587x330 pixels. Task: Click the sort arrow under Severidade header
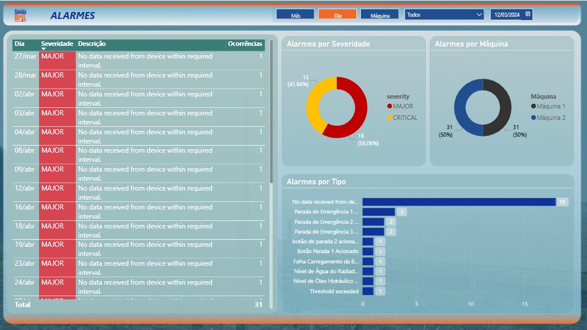(x=44, y=49)
